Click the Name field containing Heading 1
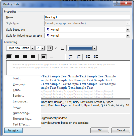 87,17
